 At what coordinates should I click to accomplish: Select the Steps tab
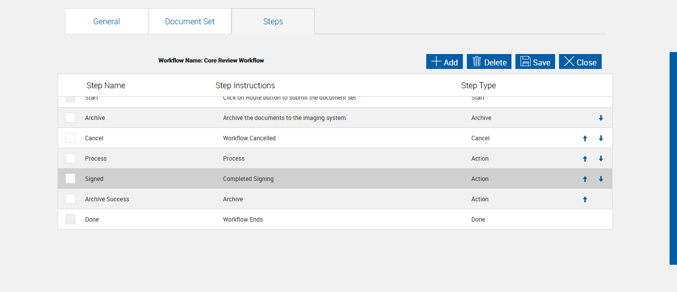[x=273, y=21]
